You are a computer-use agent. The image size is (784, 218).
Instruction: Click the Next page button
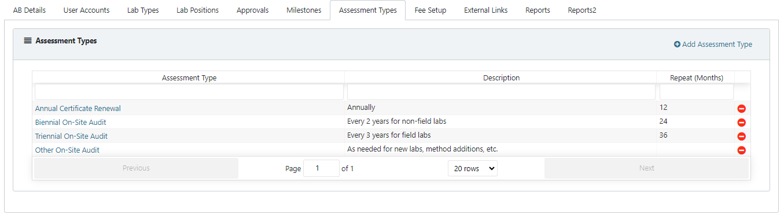(x=647, y=168)
